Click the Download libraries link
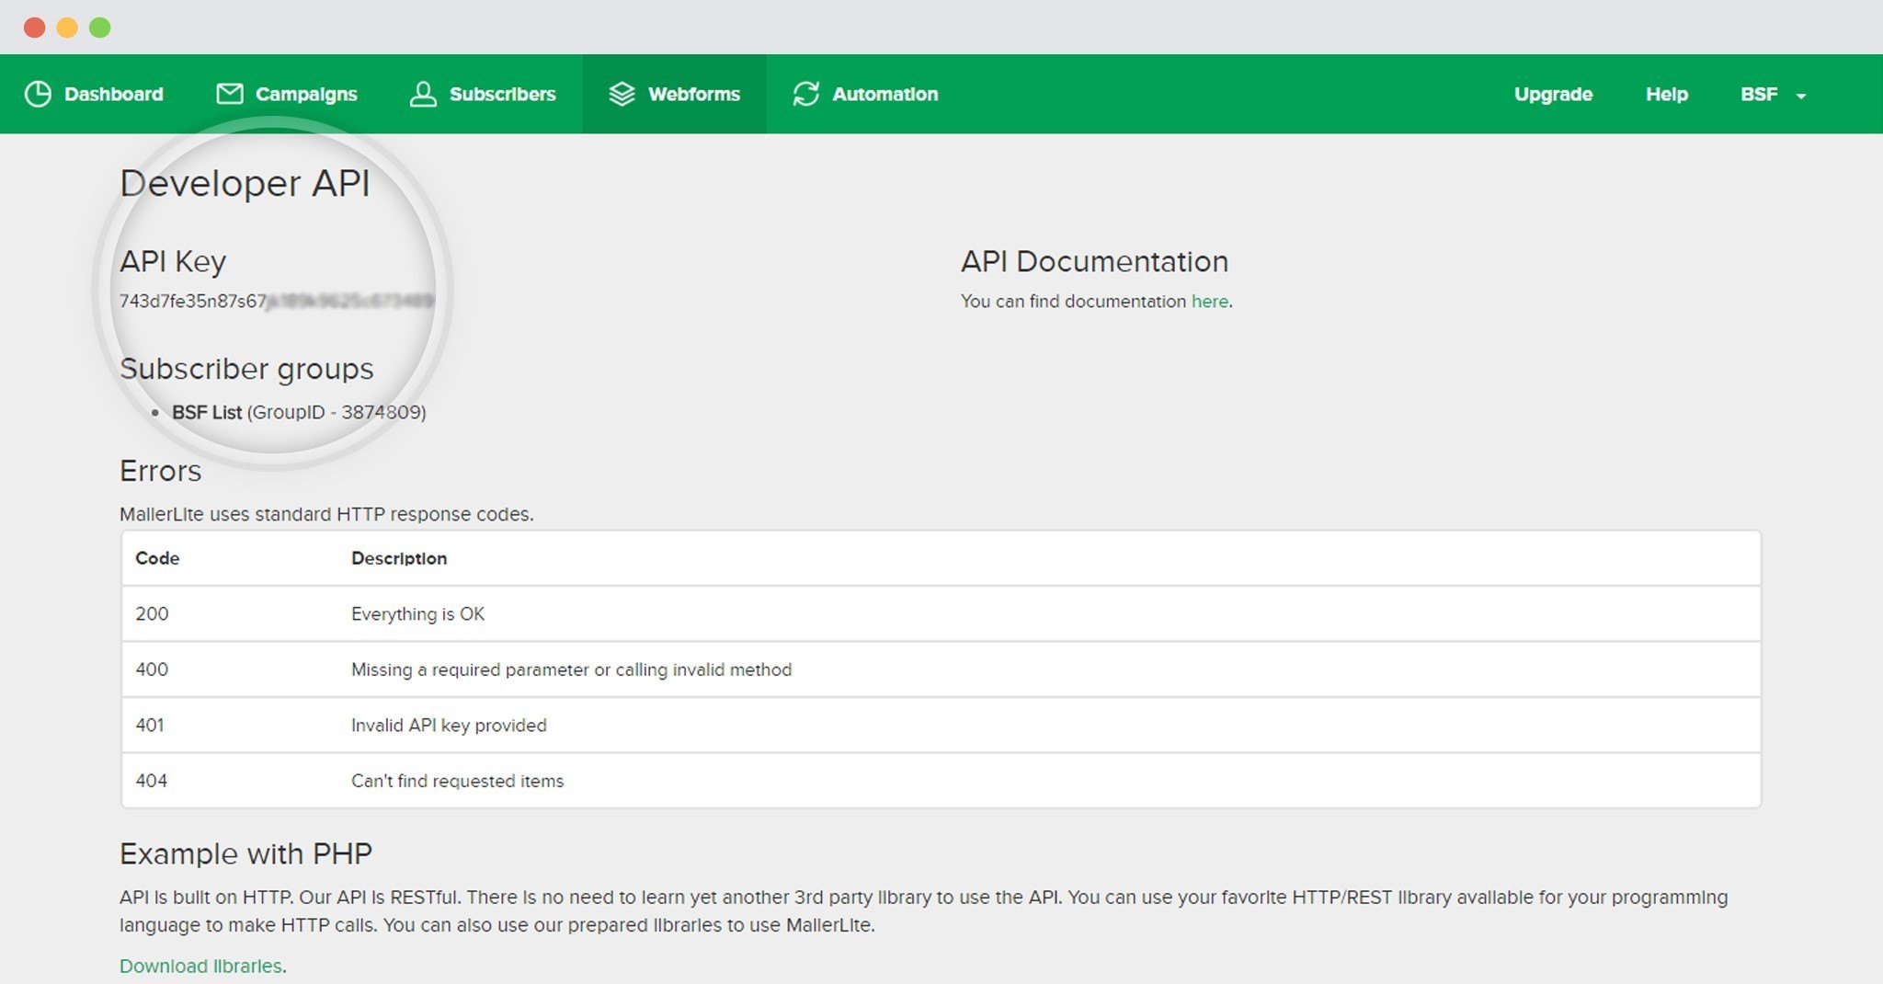The width and height of the screenshot is (1883, 984). (200, 966)
